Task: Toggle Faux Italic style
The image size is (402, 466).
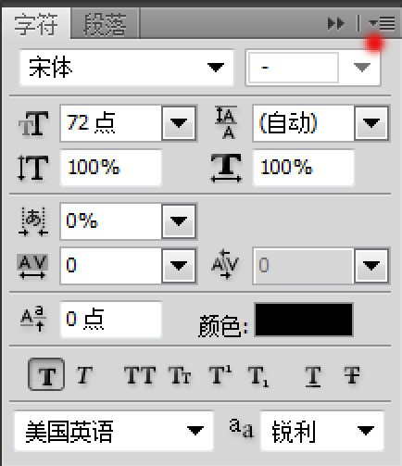Action: (x=84, y=375)
